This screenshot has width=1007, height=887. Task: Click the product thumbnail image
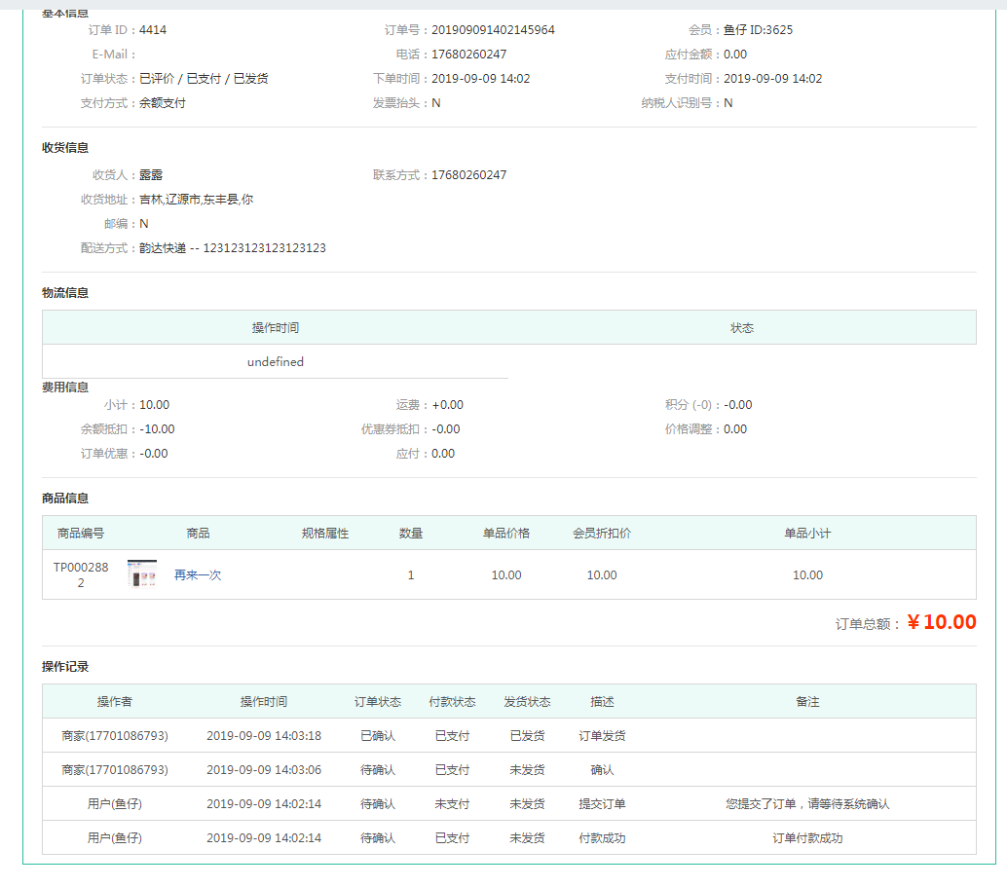pos(142,574)
